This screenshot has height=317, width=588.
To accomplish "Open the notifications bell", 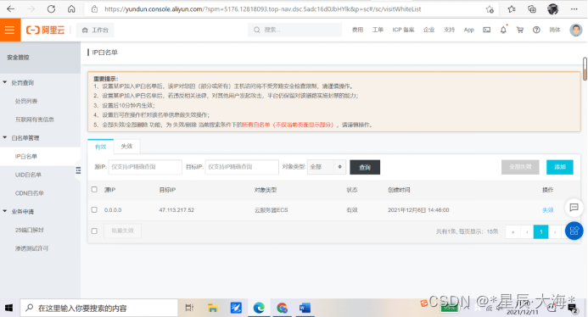I will 503,30.
